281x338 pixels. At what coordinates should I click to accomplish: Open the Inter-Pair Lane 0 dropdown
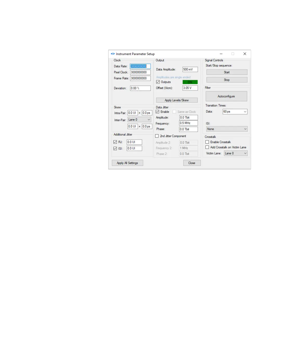pyautogui.click(x=139, y=120)
